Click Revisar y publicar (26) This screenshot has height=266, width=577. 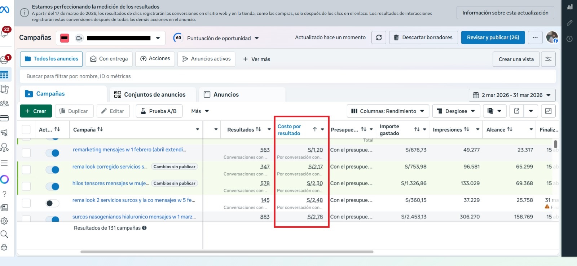pos(493,37)
